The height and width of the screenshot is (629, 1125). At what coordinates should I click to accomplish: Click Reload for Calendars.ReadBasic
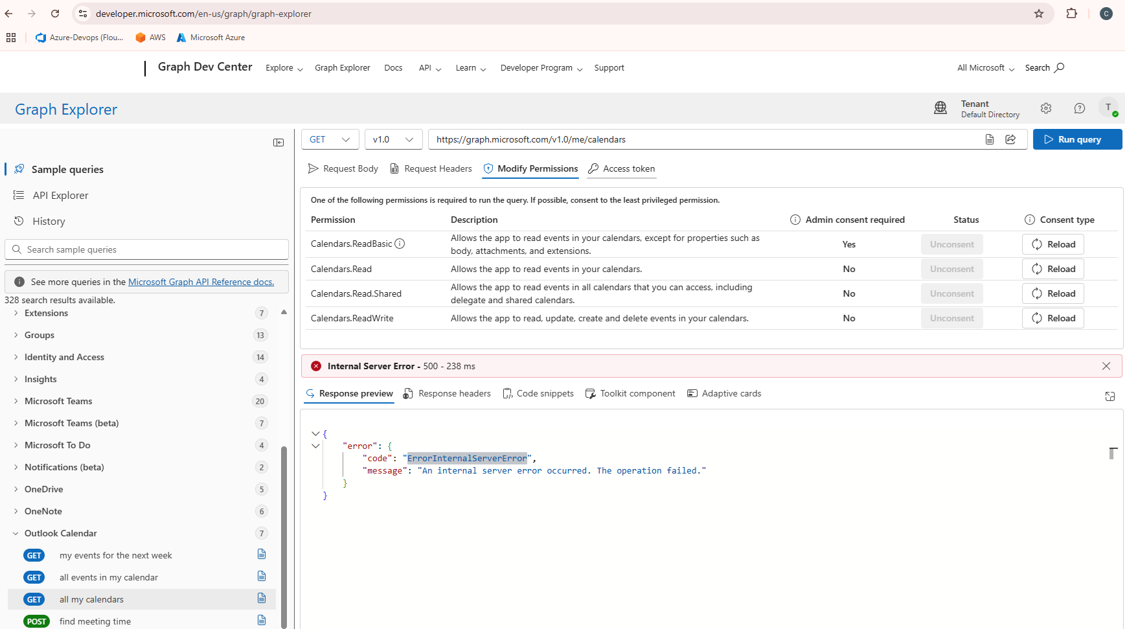(x=1053, y=244)
